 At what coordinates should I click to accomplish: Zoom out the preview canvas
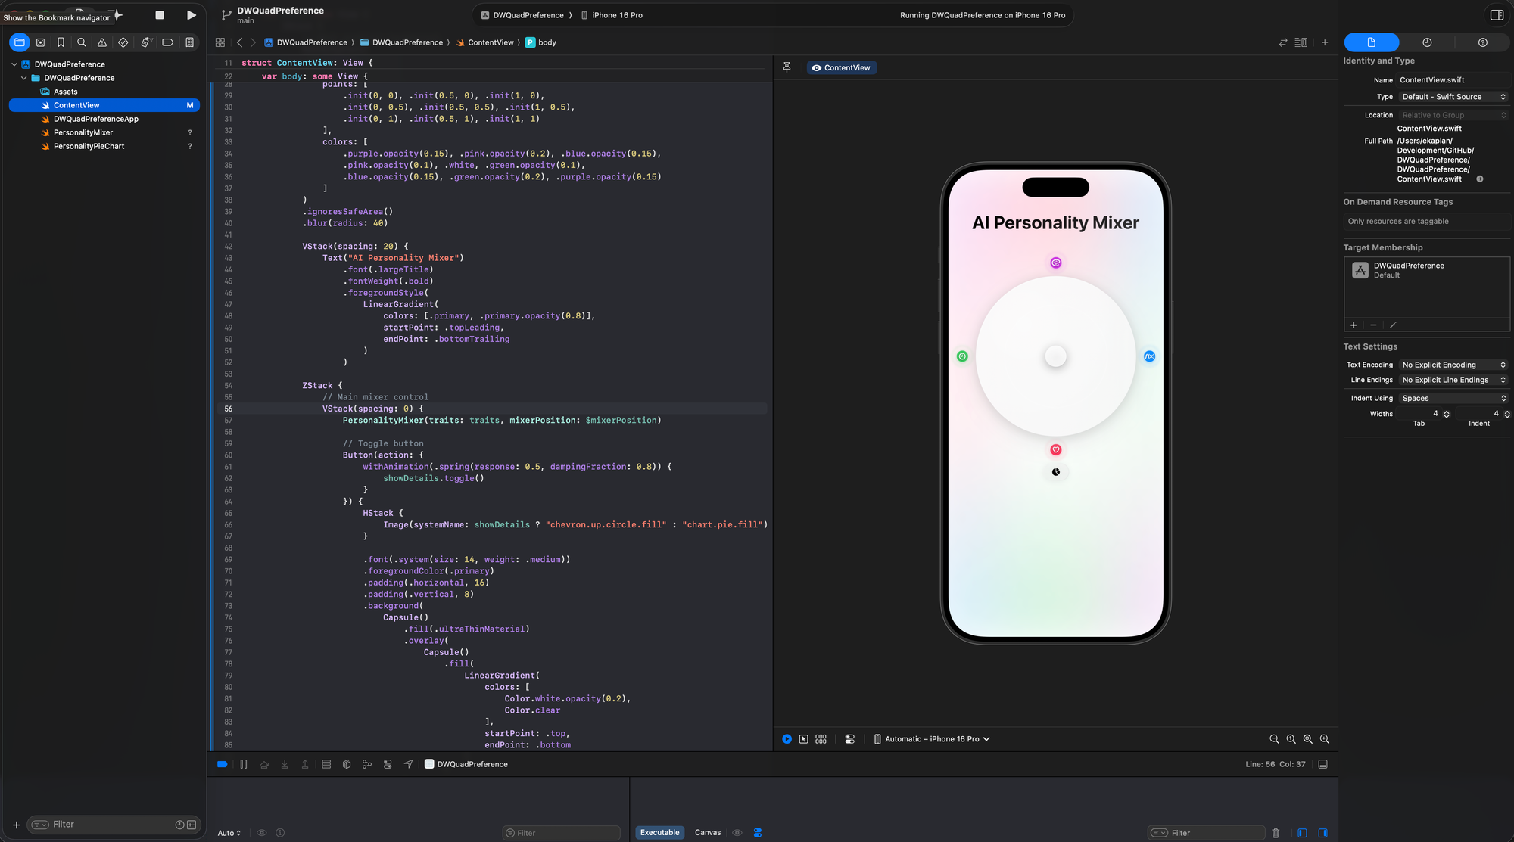[1274, 739]
